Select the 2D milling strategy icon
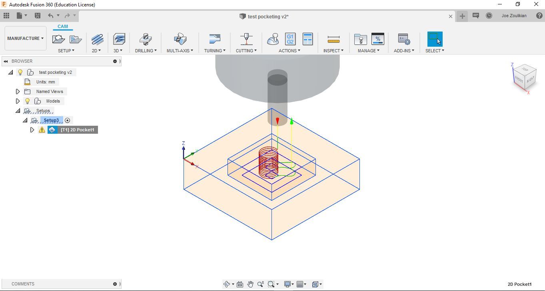 pos(97,39)
